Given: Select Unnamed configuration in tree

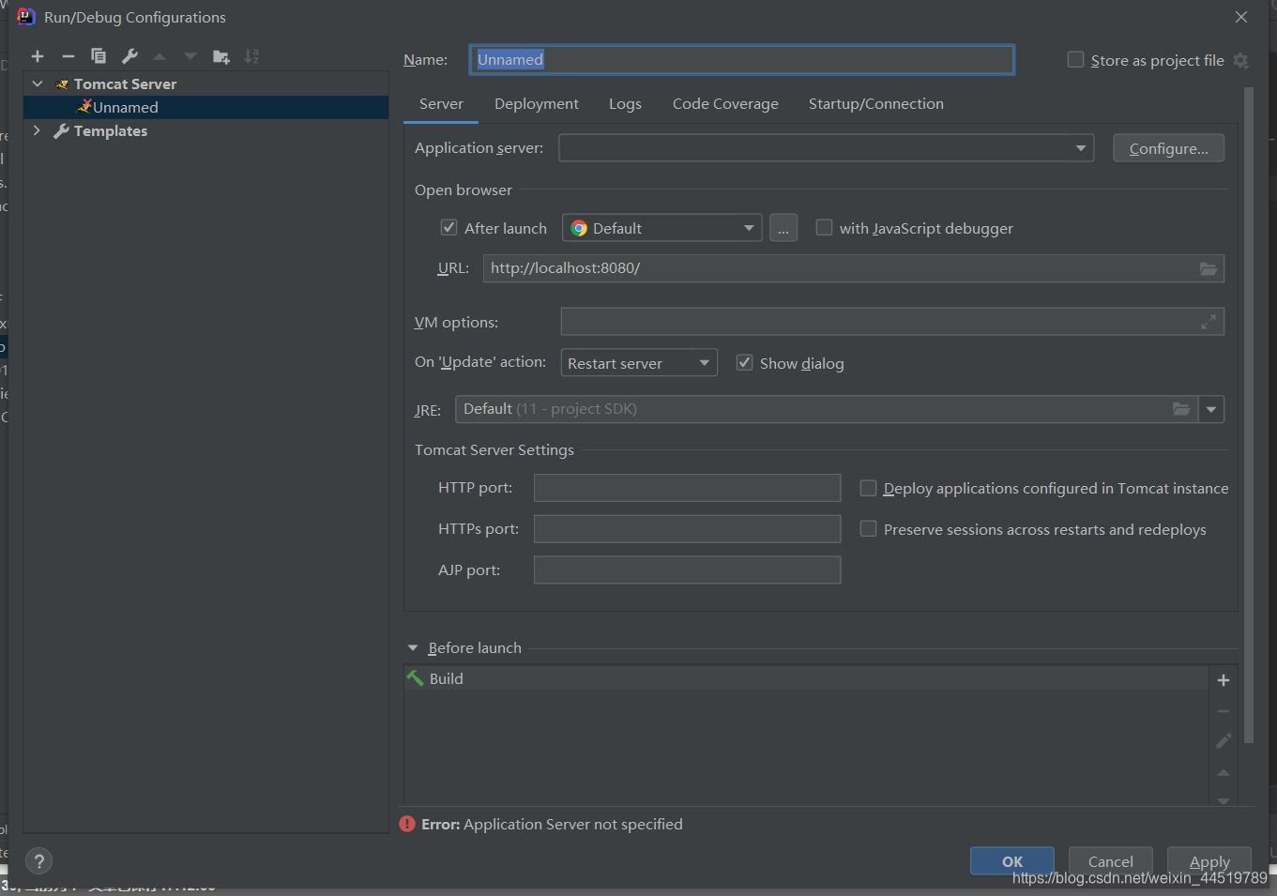Looking at the screenshot, I should [205, 107].
